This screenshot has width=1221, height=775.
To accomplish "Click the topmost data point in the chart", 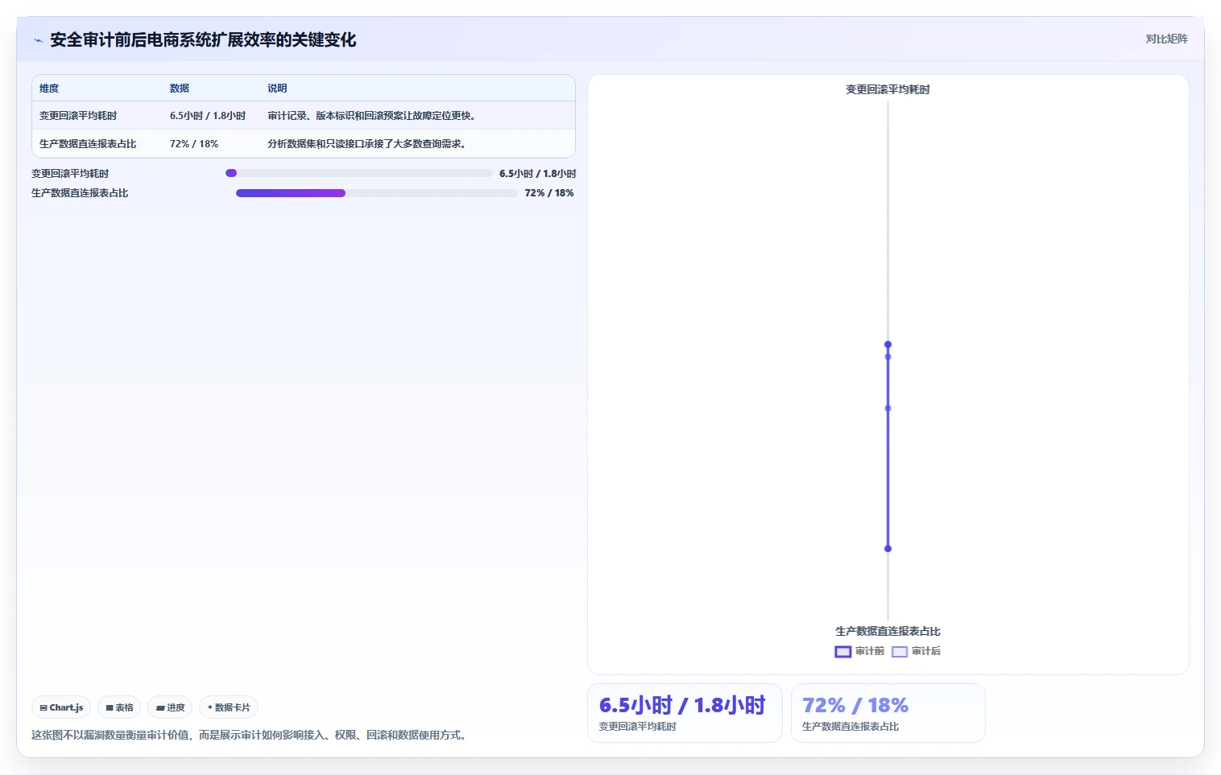I will point(888,344).
